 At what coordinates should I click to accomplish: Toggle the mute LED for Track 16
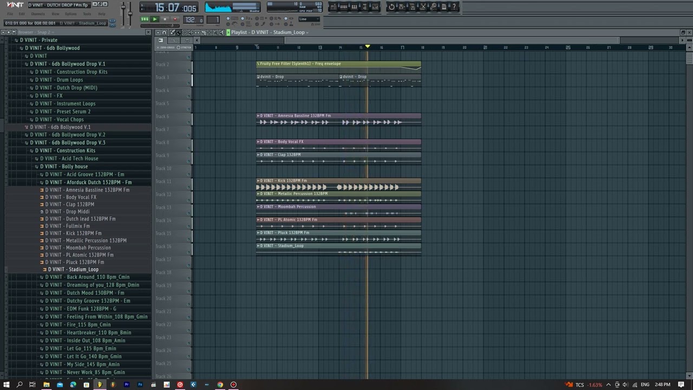[x=189, y=252]
